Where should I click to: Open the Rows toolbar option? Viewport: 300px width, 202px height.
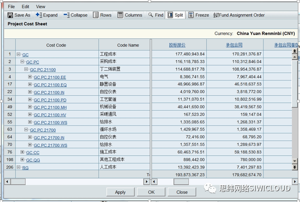point(102,15)
